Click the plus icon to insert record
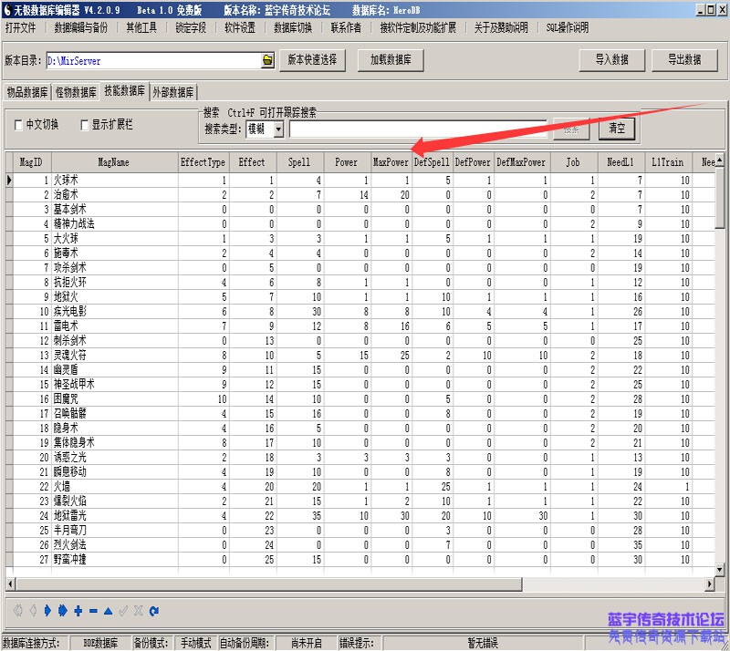The width and height of the screenshot is (730, 651). click(78, 610)
